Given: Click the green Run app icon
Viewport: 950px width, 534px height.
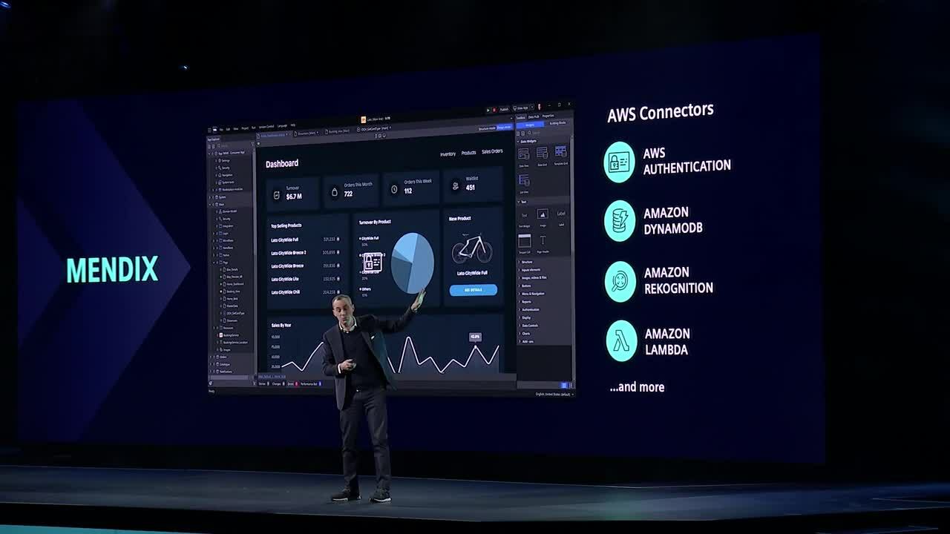Looking at the screenshot, I should tap(488, 110).
